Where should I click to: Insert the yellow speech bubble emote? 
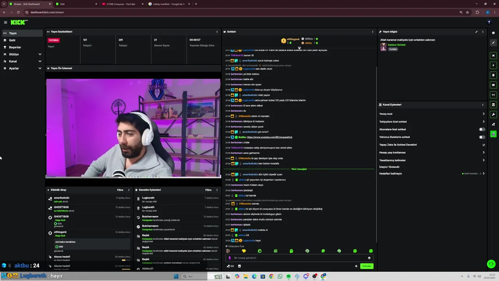[244, 251]
